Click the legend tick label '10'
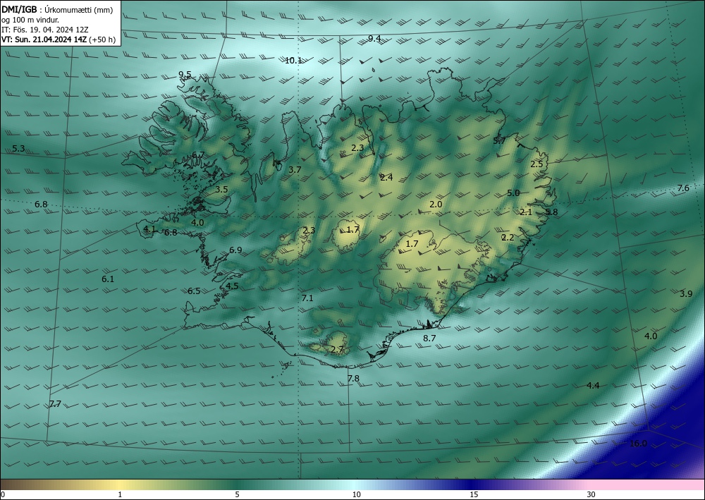The image size is (705, 500). [356, 494]
